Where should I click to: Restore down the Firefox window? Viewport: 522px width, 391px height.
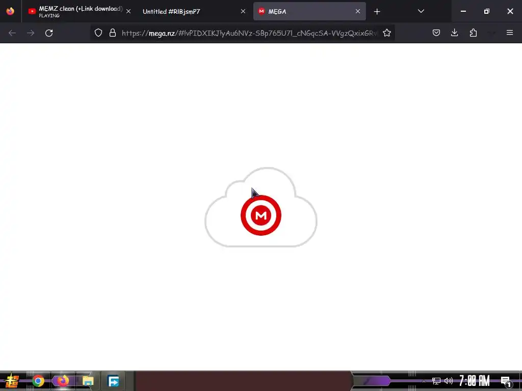[487, 11]
